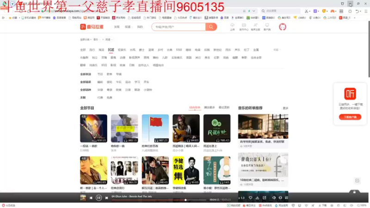Expand the Music breadcrumb dropdown
This screenshot has width=370, height=208.
[97, 39]
